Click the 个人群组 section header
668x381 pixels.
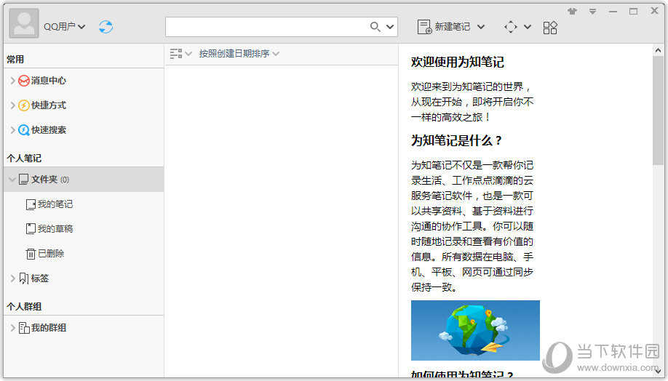tap(24, 306)
